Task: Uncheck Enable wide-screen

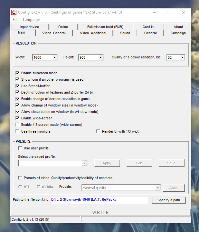Action: click(x=17, y=118)
